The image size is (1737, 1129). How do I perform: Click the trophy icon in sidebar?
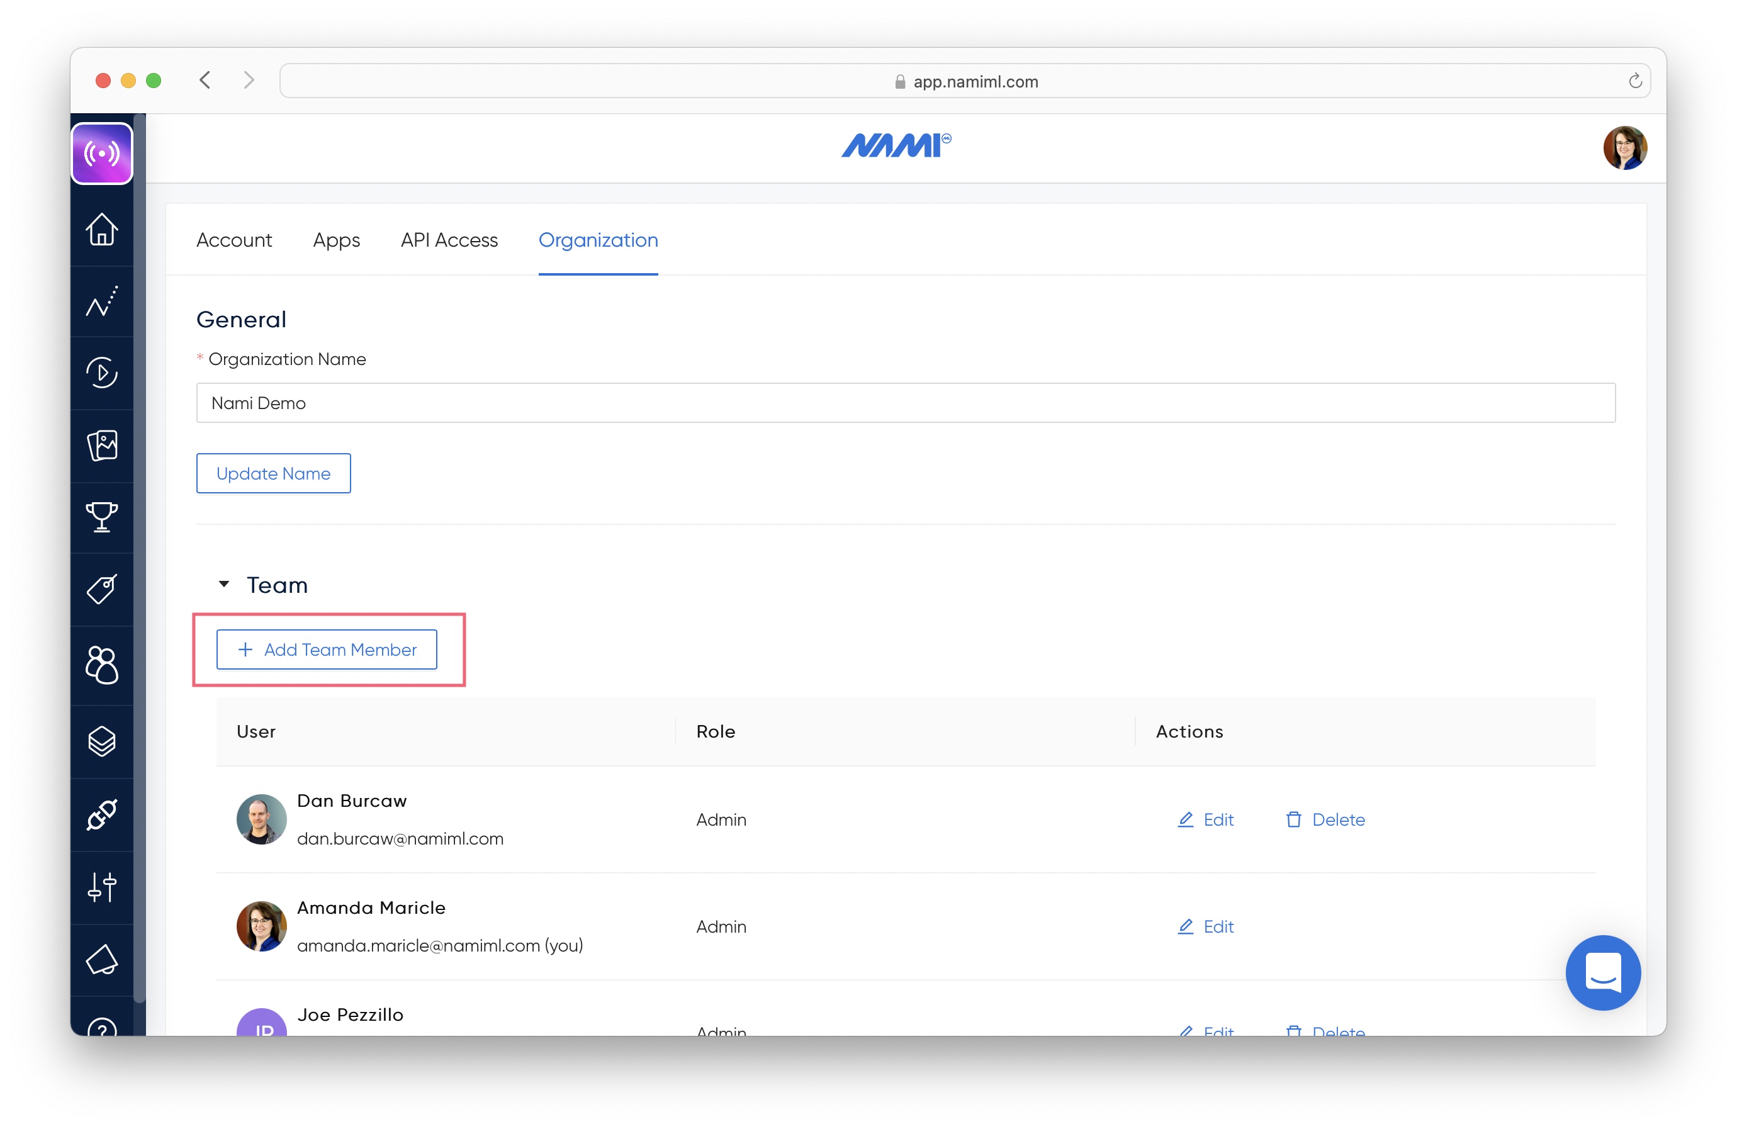tap(101, 517)
